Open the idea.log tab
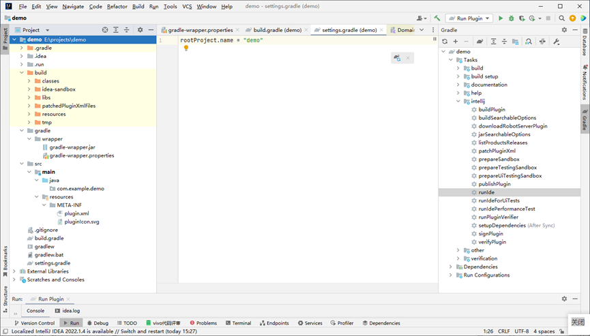This screenshot has width=590, height=336. (68, 311)
